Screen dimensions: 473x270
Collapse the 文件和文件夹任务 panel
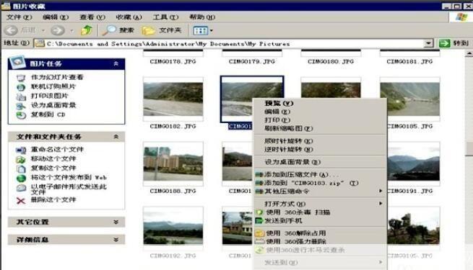tap(116, 137)
